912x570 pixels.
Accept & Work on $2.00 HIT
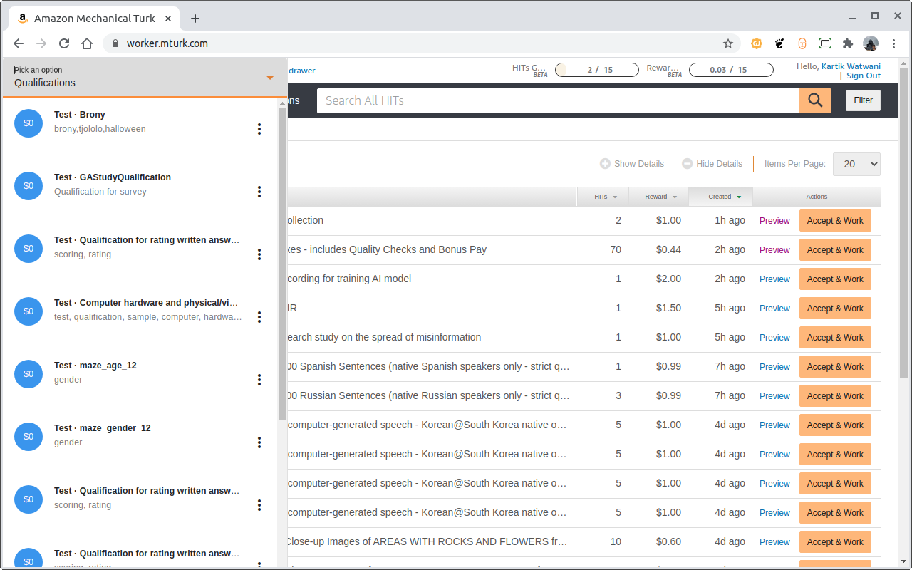(x=835, y=279)
